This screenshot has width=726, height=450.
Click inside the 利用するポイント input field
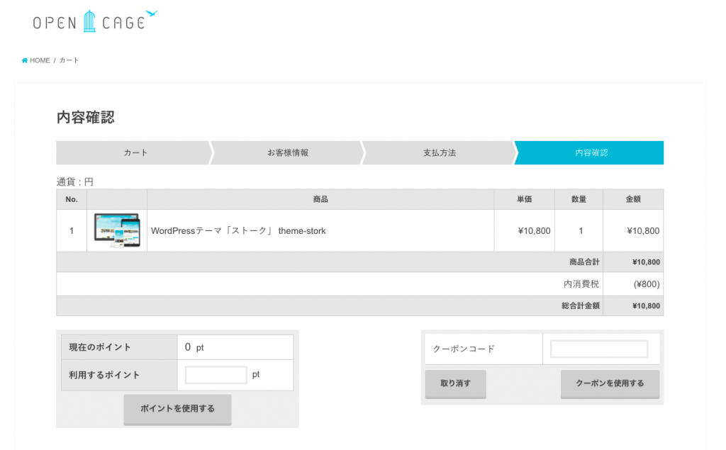click(216, 375)
